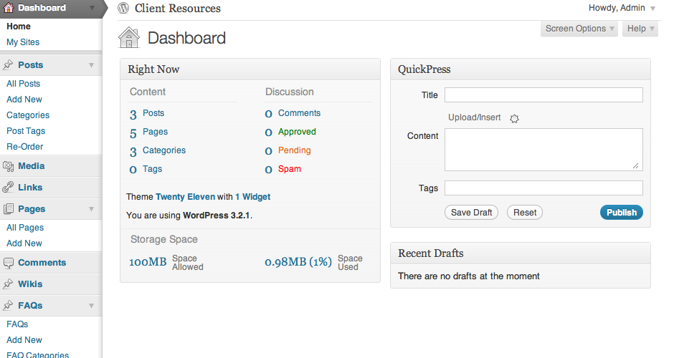
Task: Open My Sites from the sidebar
Action: click(23, 42)
